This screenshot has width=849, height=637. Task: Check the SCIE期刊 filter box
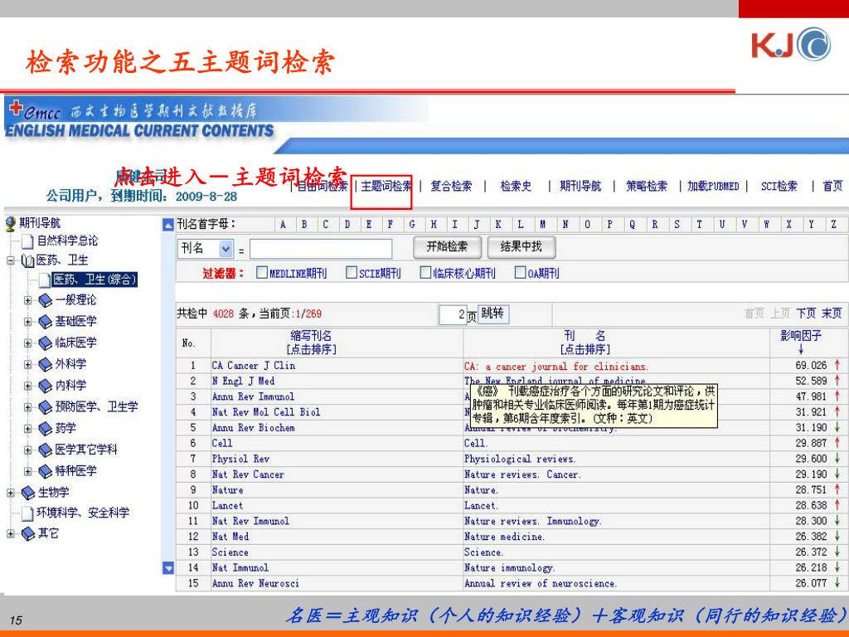point(352,272)
